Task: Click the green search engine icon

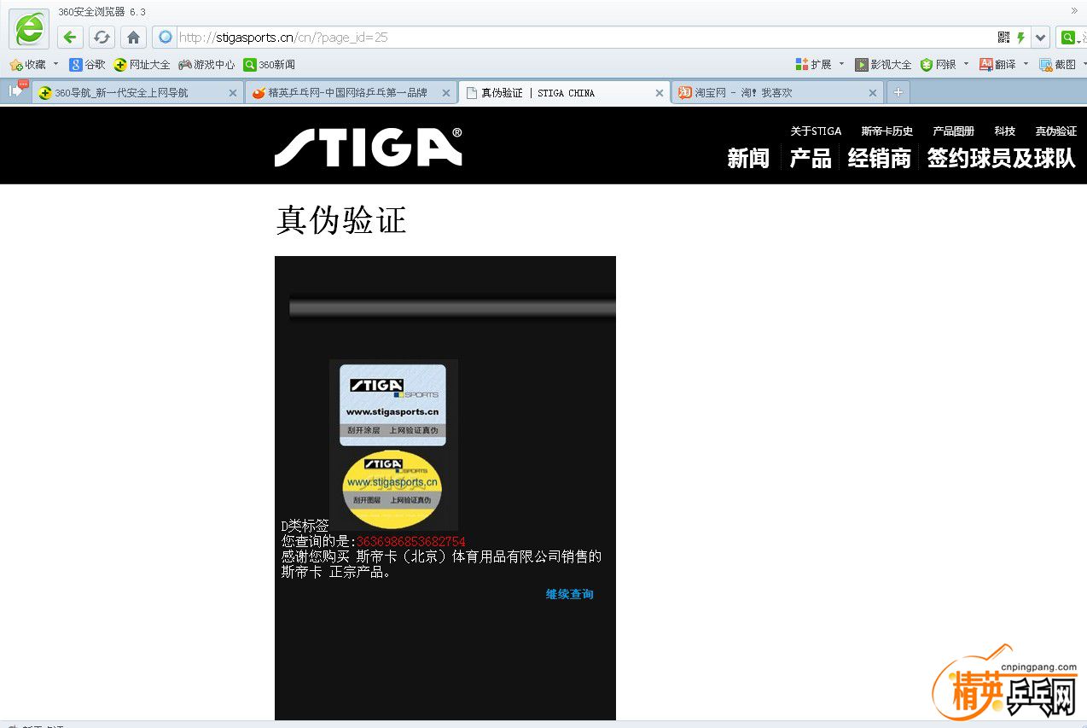Action: 1067,38
